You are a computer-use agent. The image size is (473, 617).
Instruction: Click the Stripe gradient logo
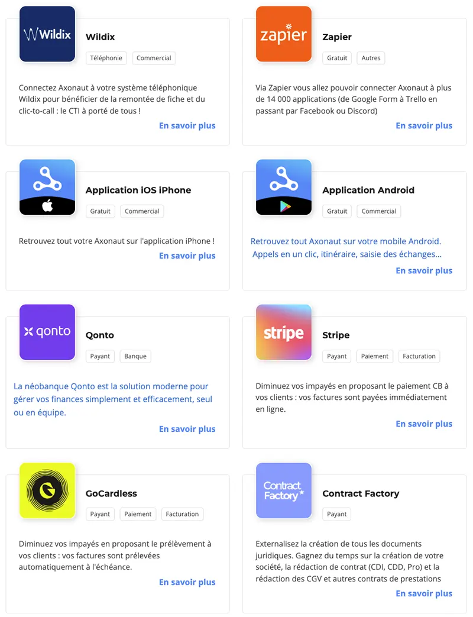(283, 332)
